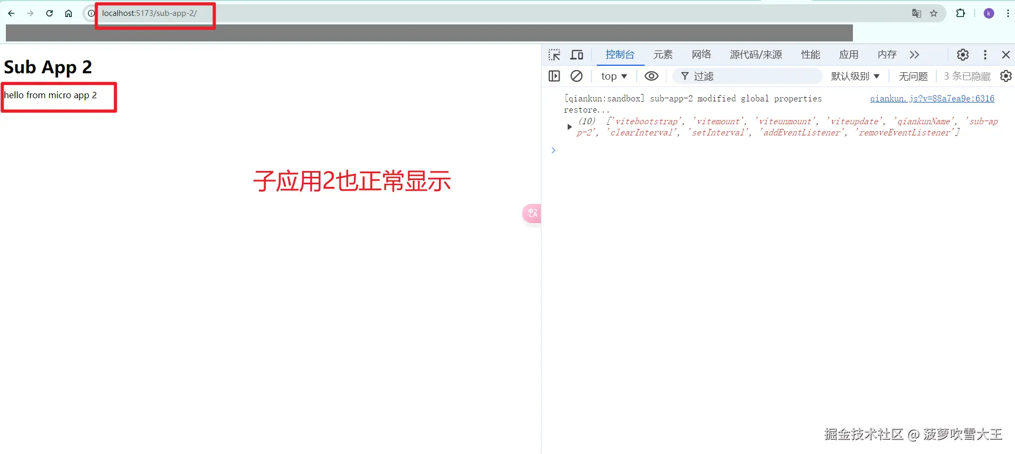The image size is (1015, 454).
Task: Open the DevTools customize three-dot menu
Action: pos(985,55)
